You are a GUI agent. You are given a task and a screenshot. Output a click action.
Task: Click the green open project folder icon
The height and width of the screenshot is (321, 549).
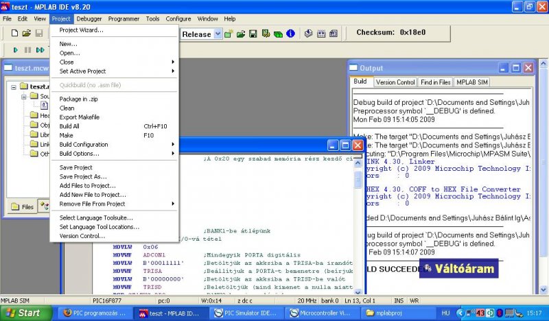(x=241, y=34)
